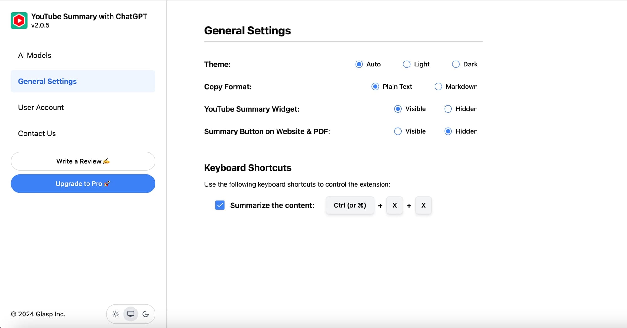
Task: Select the Auto theme option
Action: click(x=359, y=64)
